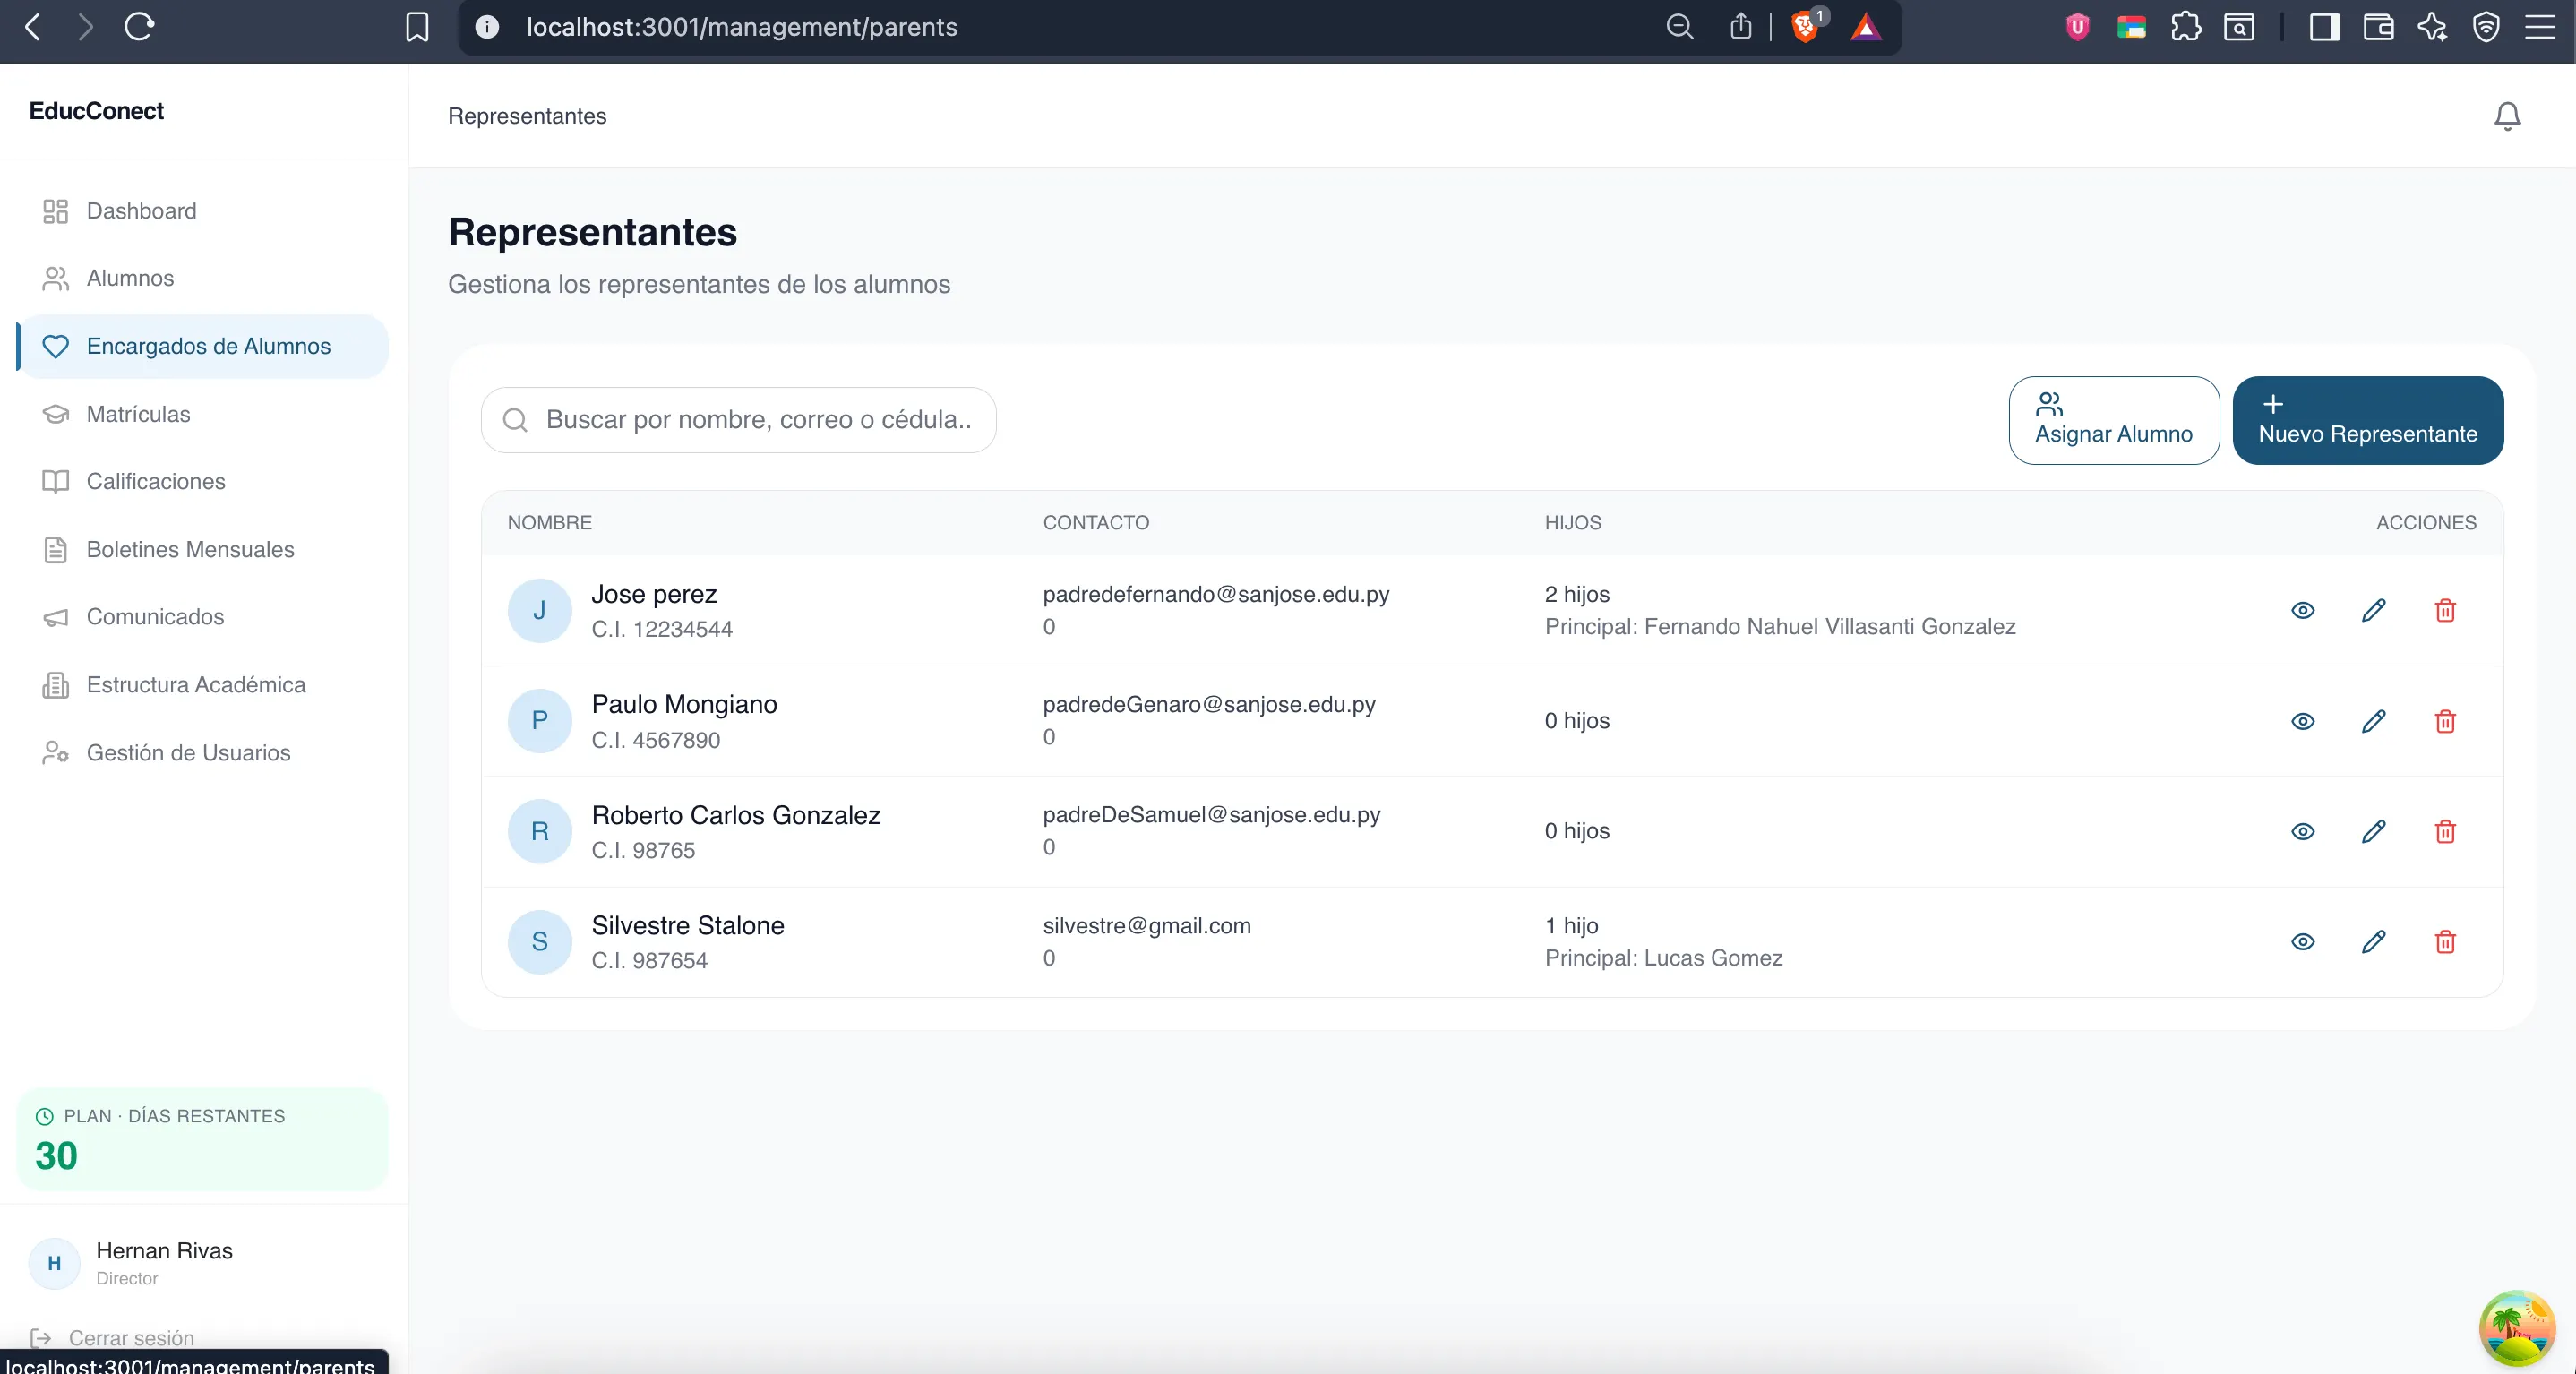
Task: Go to Calificaciones in the sidebar
Action: click(155, 481)
